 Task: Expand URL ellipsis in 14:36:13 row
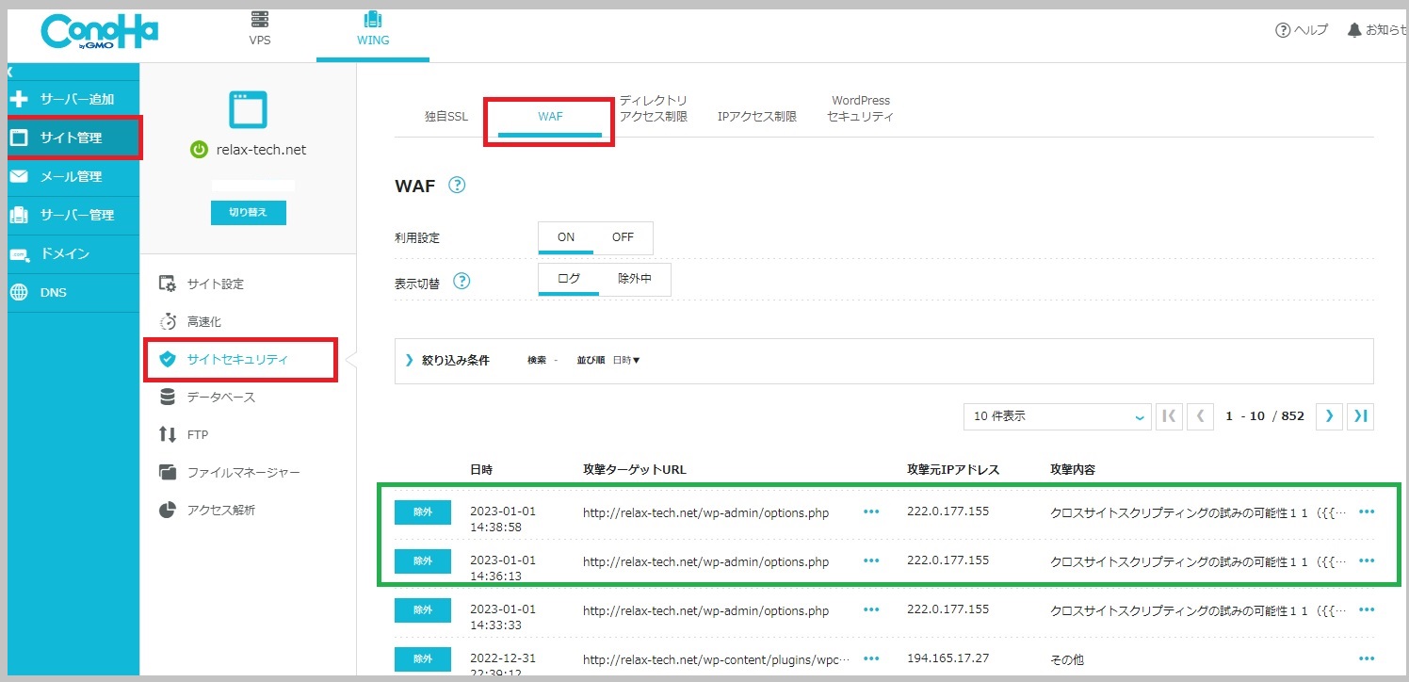click(x=871, y=560)
